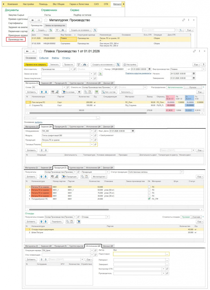The height and width of the screenshot is (290, 210).
Task: Open Отчеты page of document
Action: click(x=66, y=58)
